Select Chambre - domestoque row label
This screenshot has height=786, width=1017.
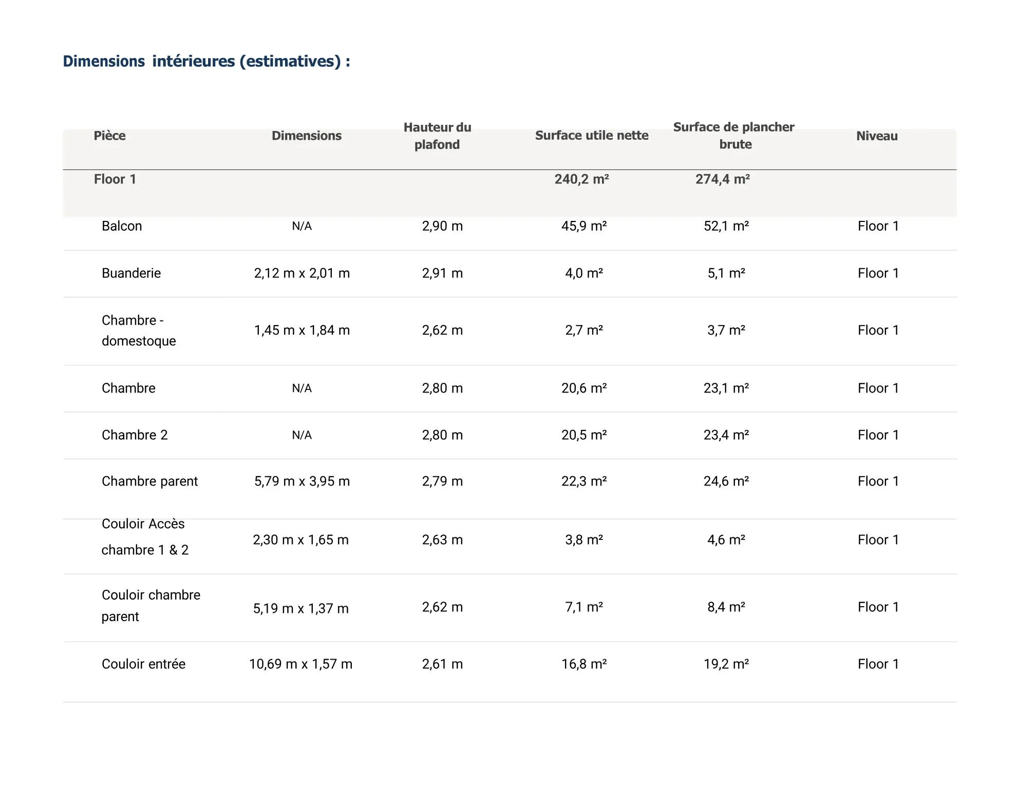click(x=139, y=330)
